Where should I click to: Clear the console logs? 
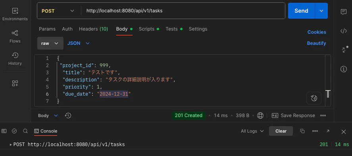coord(281,131)
